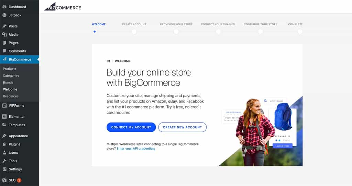
Task: Click the SEO notification badge
Action: coord(19,180)
